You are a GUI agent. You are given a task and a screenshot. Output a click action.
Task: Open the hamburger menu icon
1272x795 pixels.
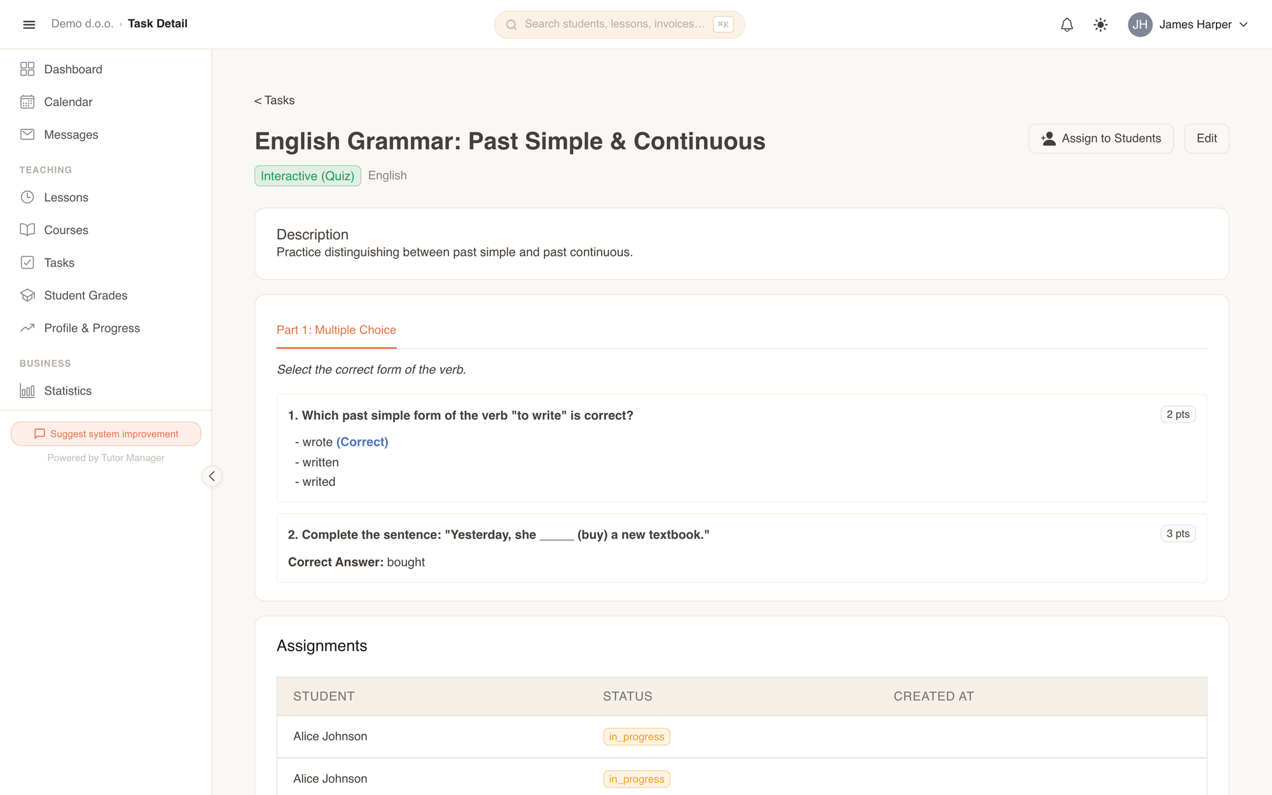(29, 24)
